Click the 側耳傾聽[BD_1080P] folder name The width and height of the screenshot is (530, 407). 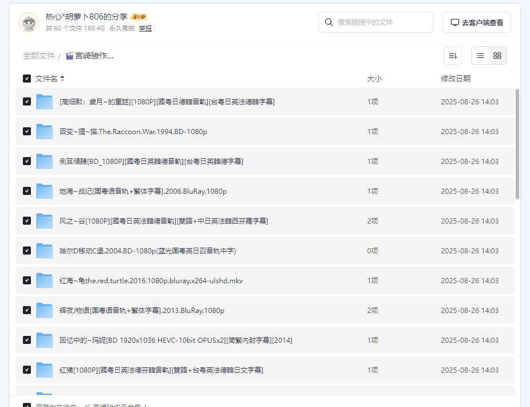point(151,161)
